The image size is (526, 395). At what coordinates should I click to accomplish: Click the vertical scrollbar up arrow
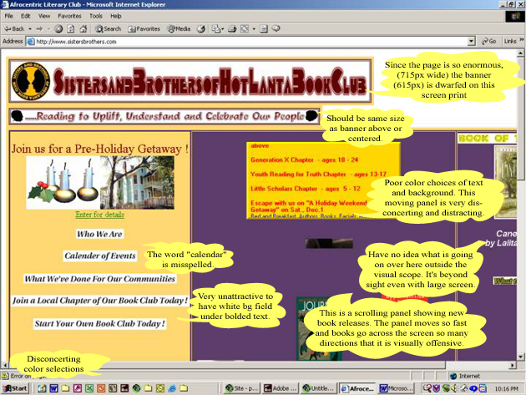tap(520, 53)
